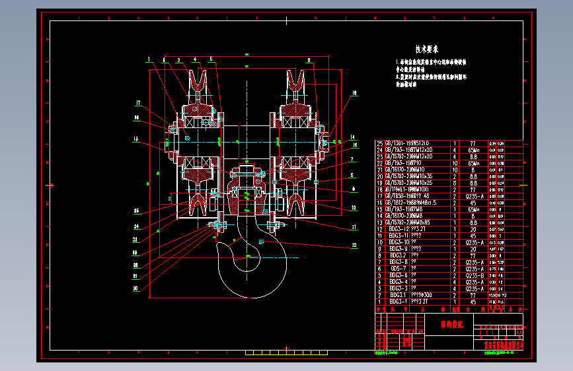Select parts list code BDG3-11

(x=399, y=236)
